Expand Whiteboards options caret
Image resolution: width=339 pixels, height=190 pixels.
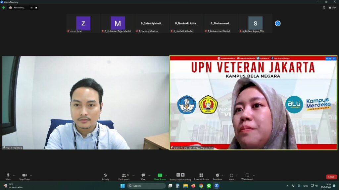pyautogui.click(x=254, y=175)
